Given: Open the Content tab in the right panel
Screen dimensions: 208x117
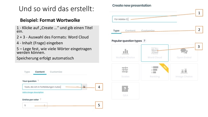Looking at the screenshot, I should (x=130, y=31).
